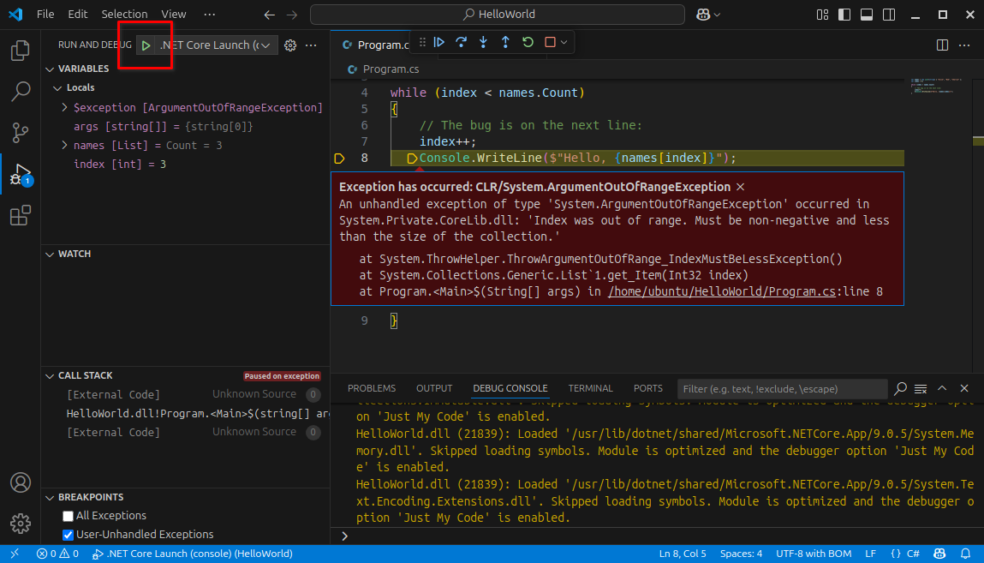Go back with navigation arrow
The image size is (984, 563).
point(269,15)
